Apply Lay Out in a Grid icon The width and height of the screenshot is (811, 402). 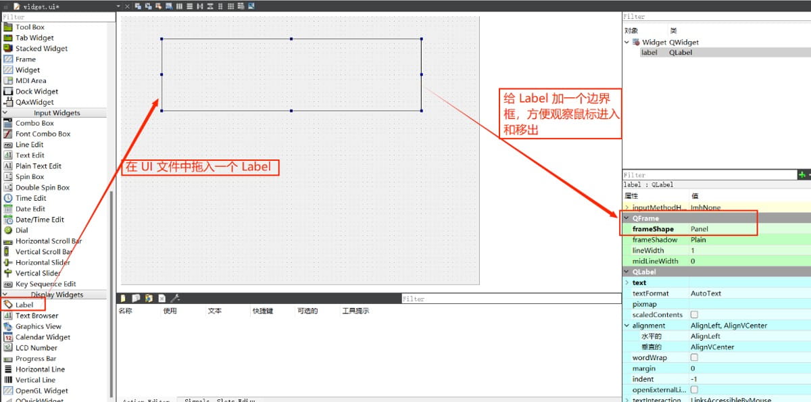[230, 6]
